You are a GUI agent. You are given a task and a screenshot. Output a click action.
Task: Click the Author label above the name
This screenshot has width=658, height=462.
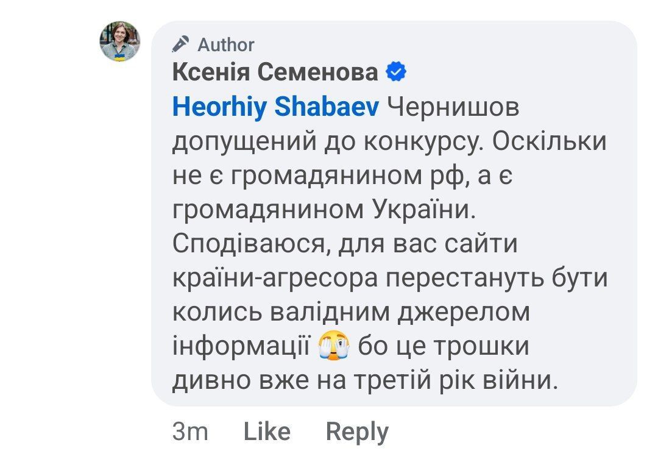click(x=226, y=44)
